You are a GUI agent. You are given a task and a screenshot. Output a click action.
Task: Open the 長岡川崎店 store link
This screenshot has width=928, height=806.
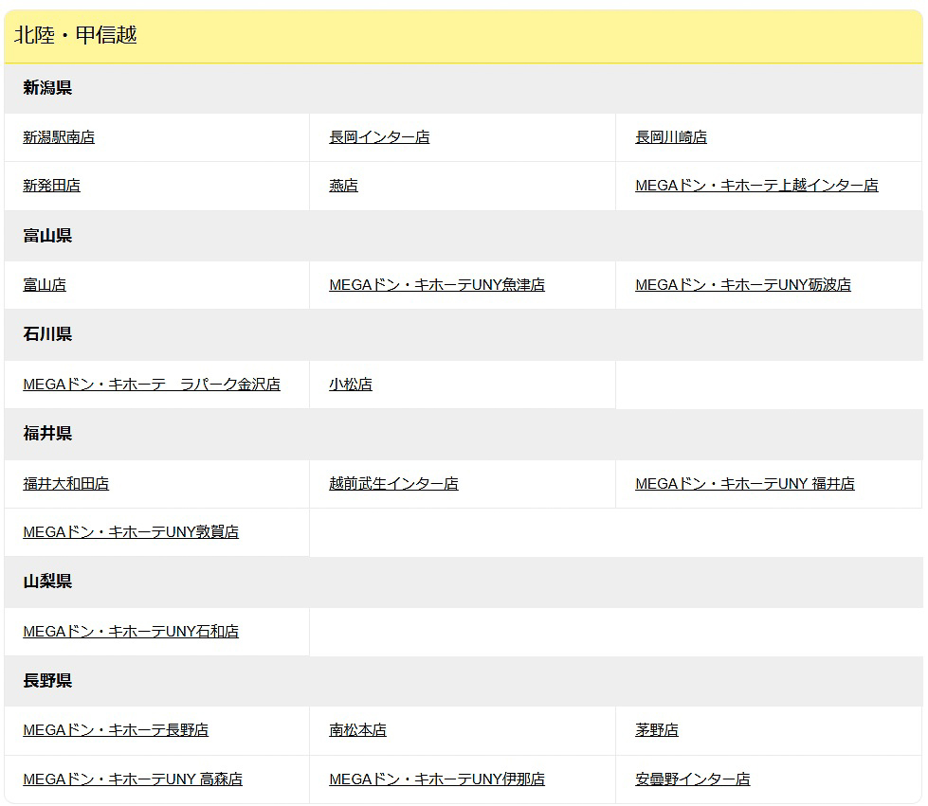click(x=671, y=137)
